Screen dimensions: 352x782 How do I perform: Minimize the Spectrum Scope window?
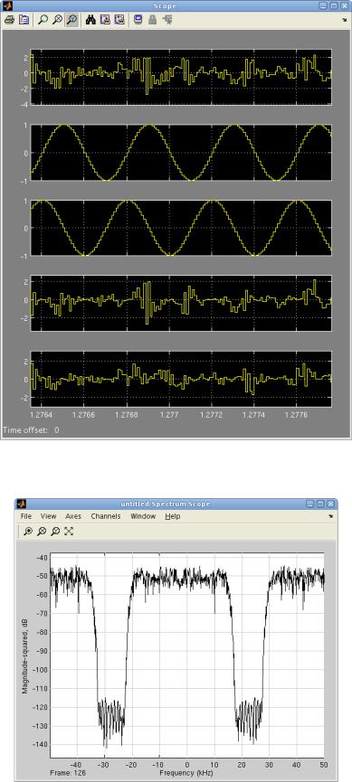(x=310, y=504)
